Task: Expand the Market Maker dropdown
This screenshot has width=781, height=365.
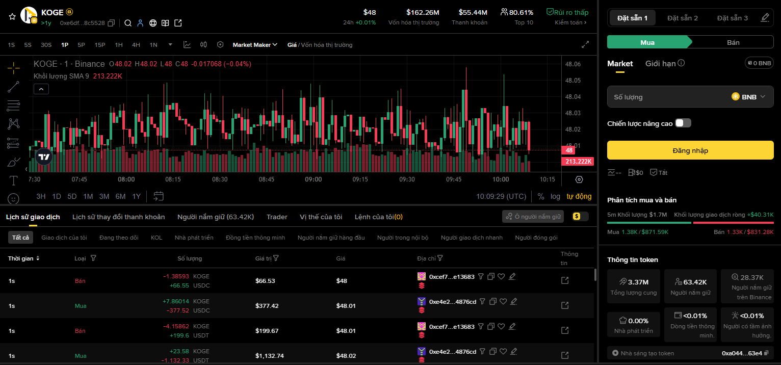Action: click(x=255, y=45)
